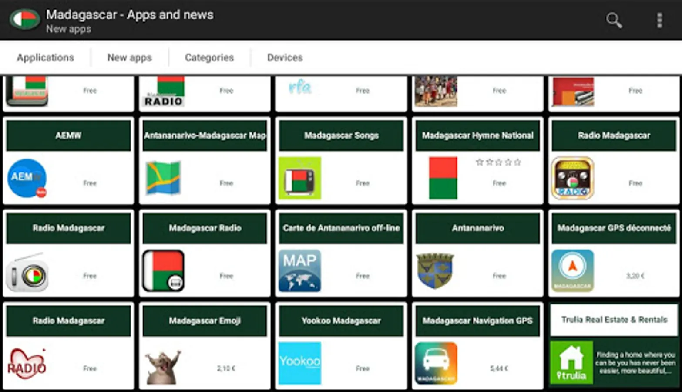The image size is (682, 392).
Task: Open the three-dot overflow menu
Action: pos(659,20)
